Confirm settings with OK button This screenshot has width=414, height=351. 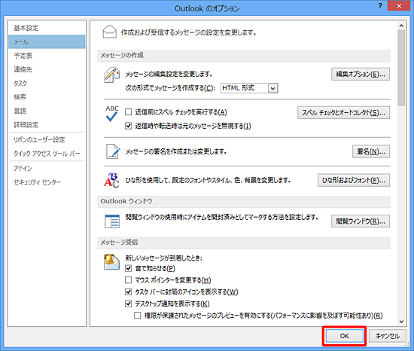pyautogui.click(x=344, y=336)
